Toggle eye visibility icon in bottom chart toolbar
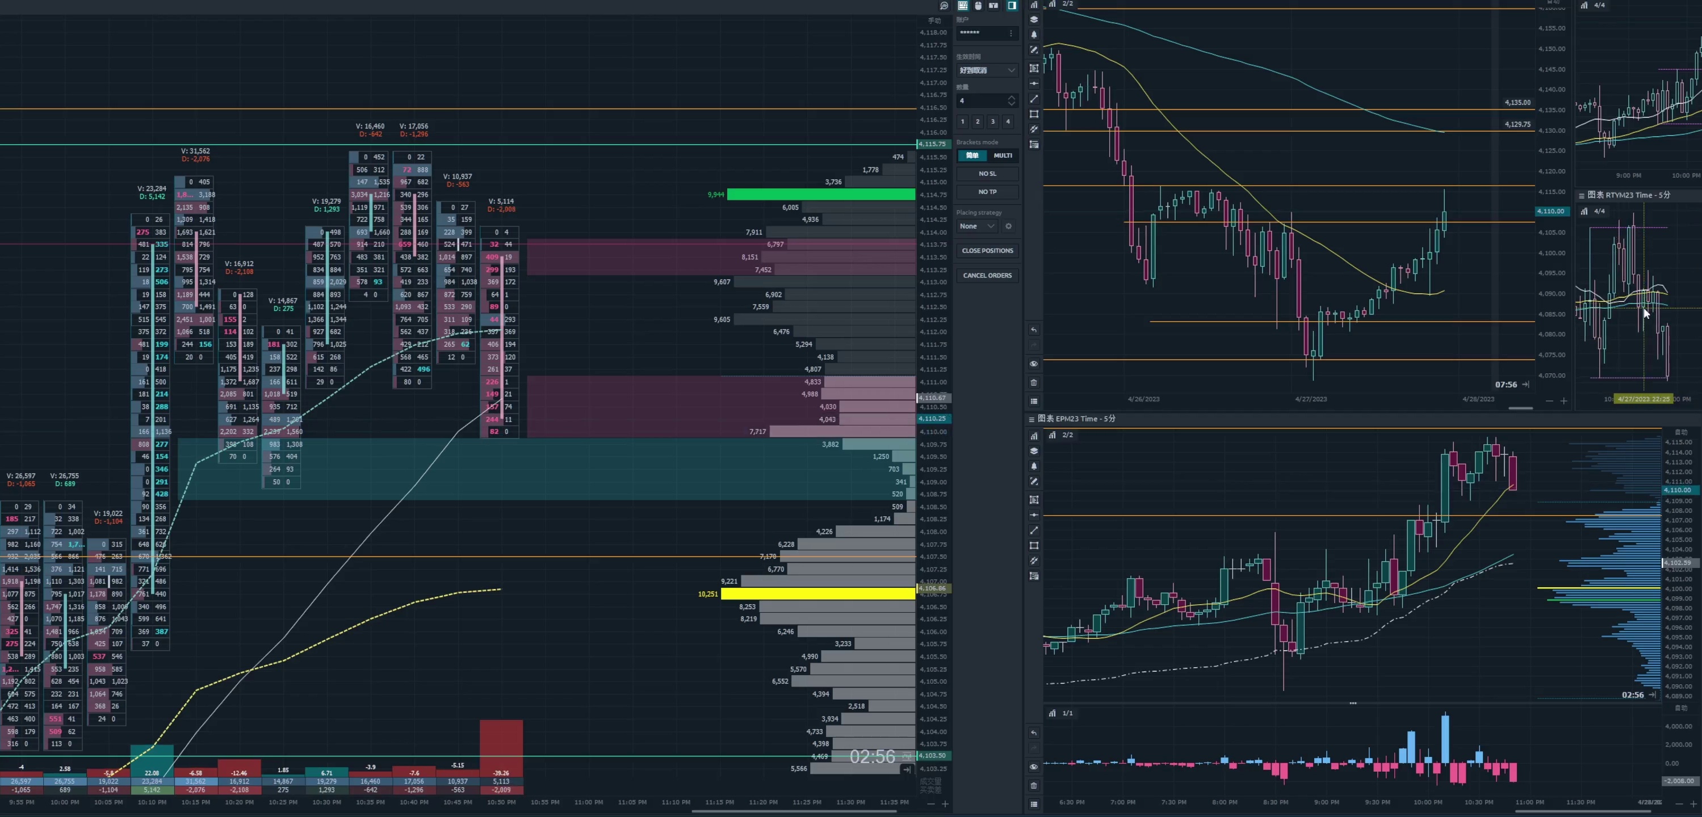This screenshot has height=817, width=1702. point(1034,768)
